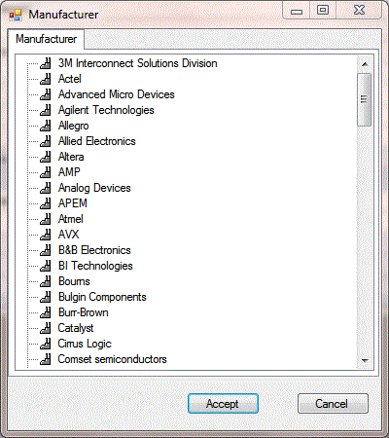Select Allied Electronics from the tree

[x=97, y=141]
